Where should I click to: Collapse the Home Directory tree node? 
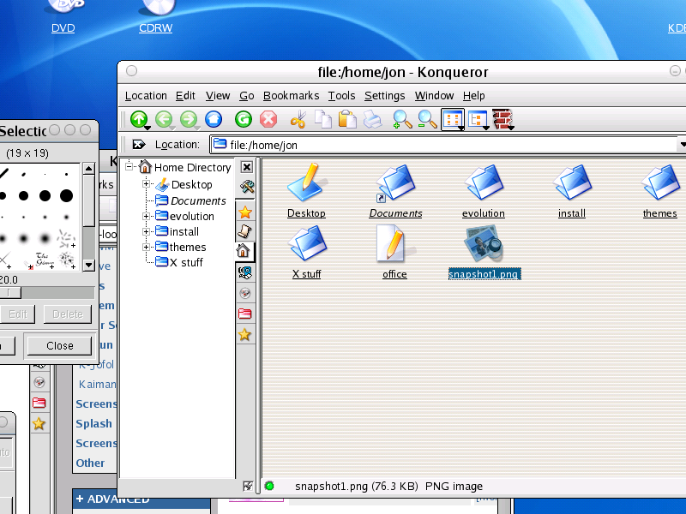pos(129,166)
